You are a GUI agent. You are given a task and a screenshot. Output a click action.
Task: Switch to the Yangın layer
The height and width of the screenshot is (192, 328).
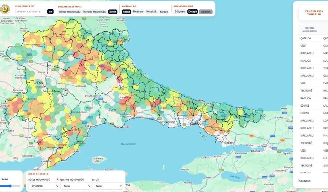click(x=164, y=12)
